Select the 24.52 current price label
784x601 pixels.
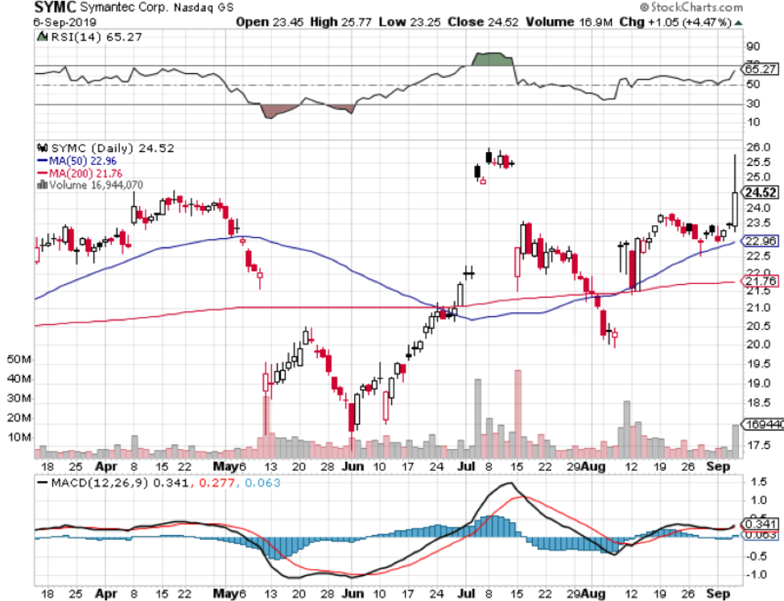tap(760, 192)
